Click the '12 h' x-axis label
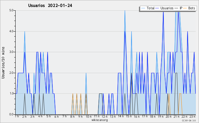 (104, 117)
